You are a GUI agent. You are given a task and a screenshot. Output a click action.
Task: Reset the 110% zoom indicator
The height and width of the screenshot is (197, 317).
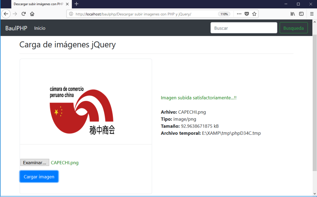pyautogui.click(x=224, y=14)
